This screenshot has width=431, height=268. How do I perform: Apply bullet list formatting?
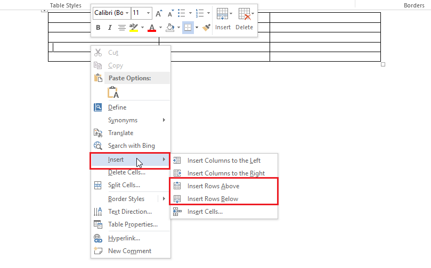click(x=181, y=13)
